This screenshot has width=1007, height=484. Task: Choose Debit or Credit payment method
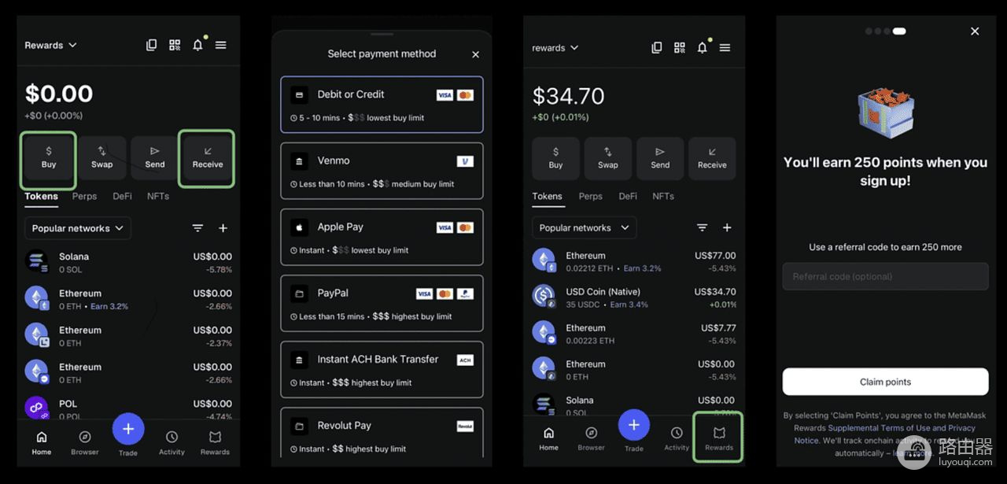[382, 105]
